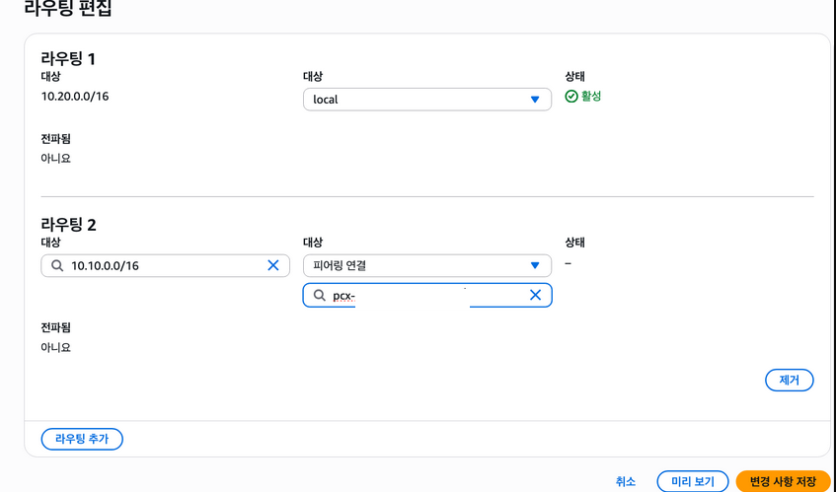Screen dimensions: 836x492
Task: Click search icon in 10.10.0.0/16 field
Action: point(56,265)
